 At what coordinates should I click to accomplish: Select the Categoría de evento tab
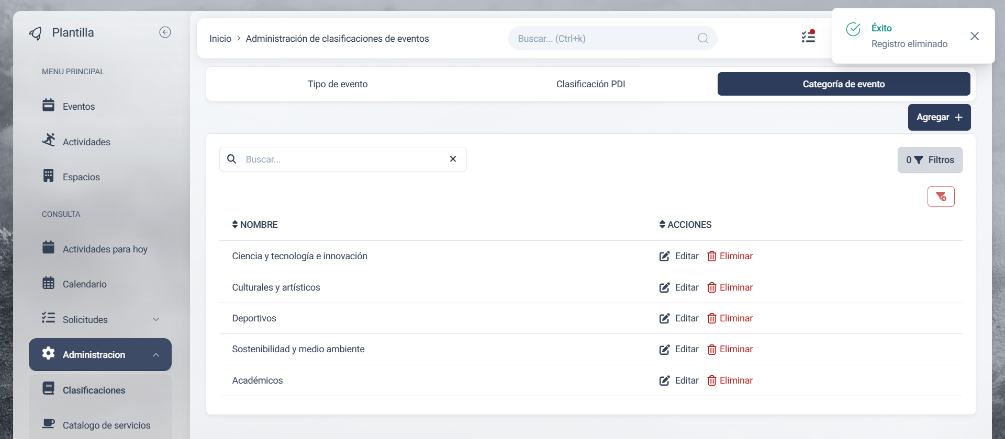point(844,84)
